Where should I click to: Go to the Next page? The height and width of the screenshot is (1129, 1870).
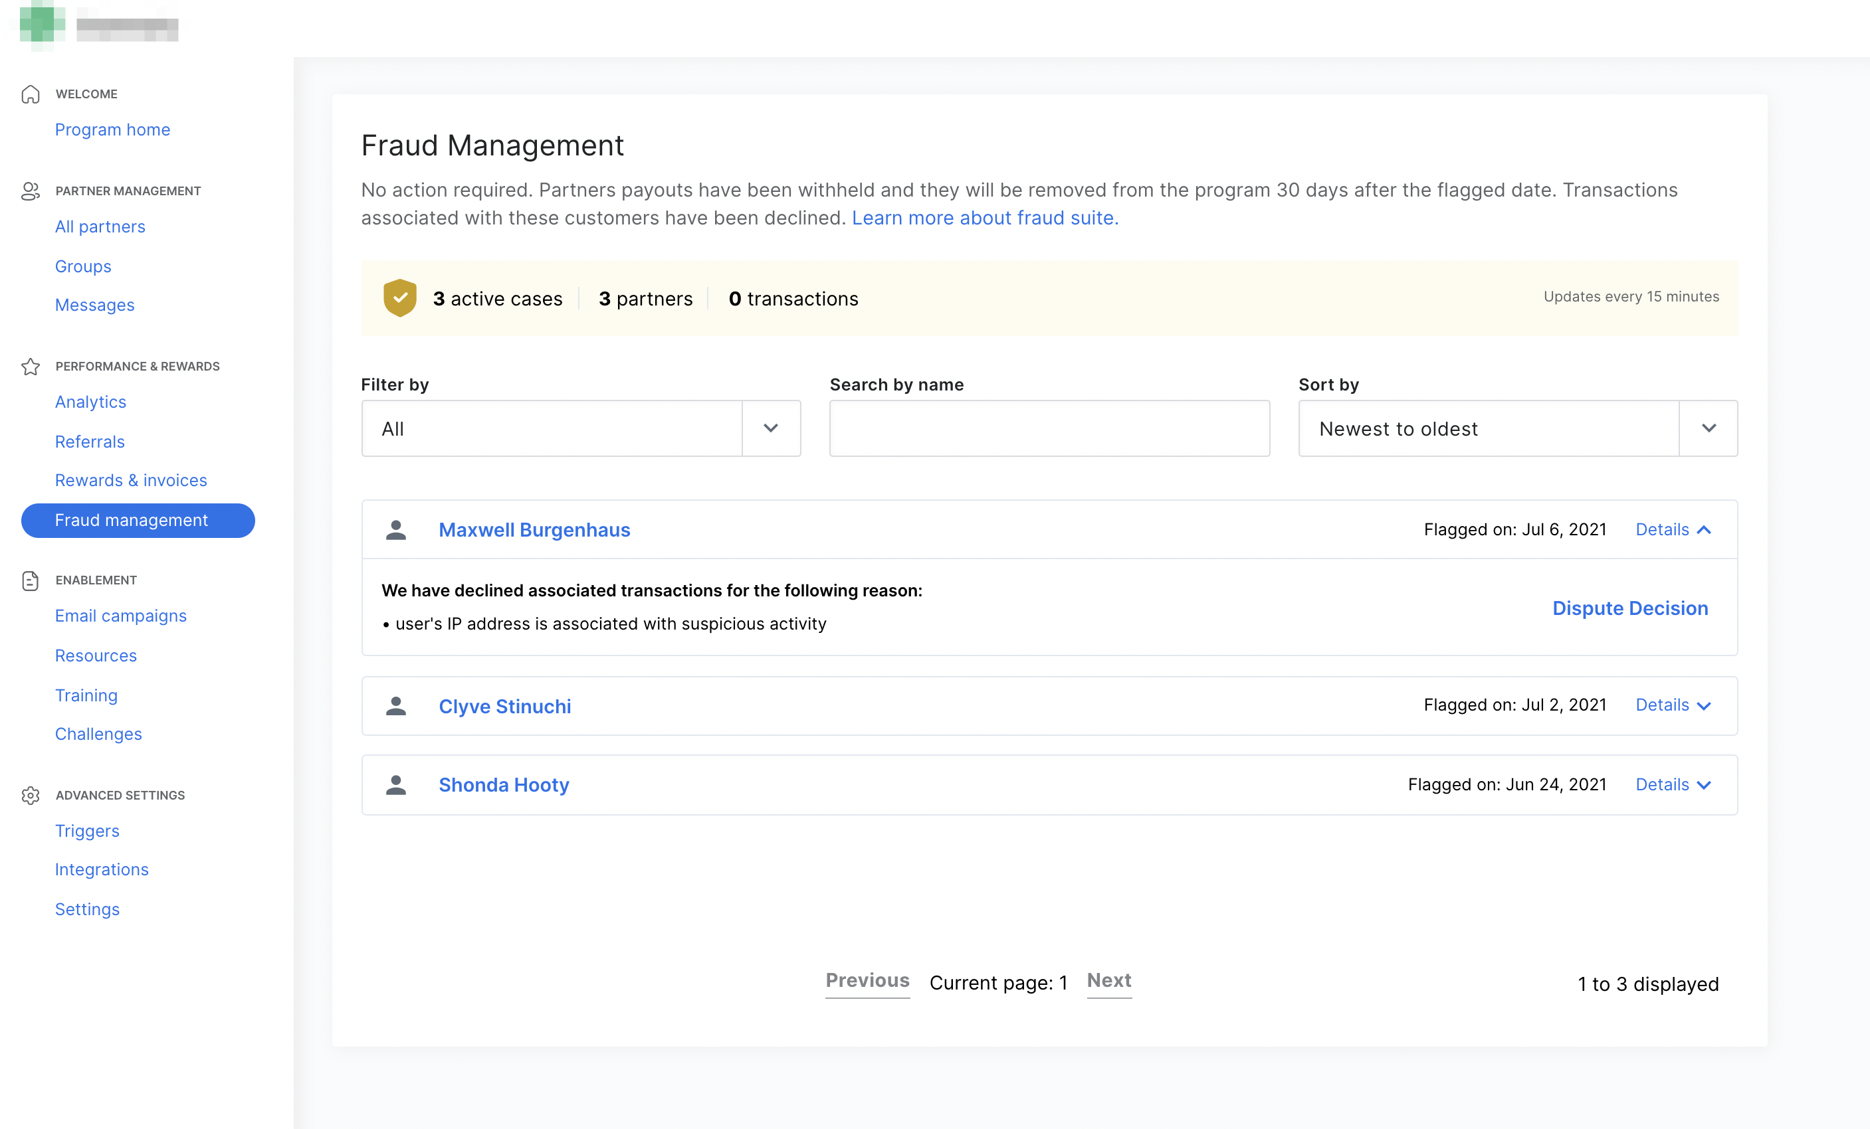pyautogui.click(x=1108, y=981)
